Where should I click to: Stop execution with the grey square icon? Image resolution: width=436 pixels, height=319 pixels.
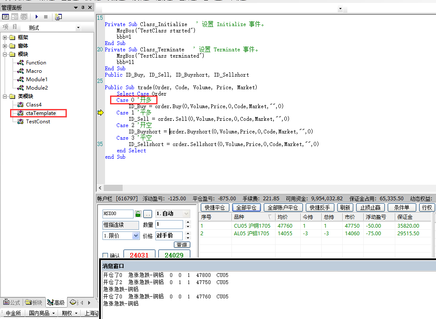tap(46, 17)
